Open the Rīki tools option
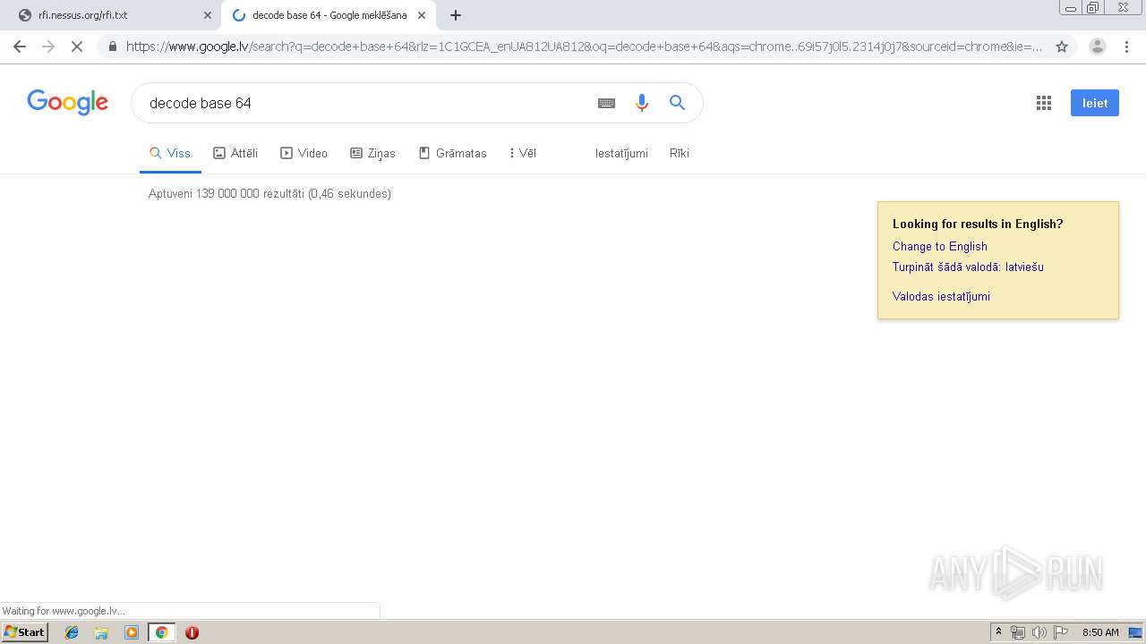 point(680,153)
